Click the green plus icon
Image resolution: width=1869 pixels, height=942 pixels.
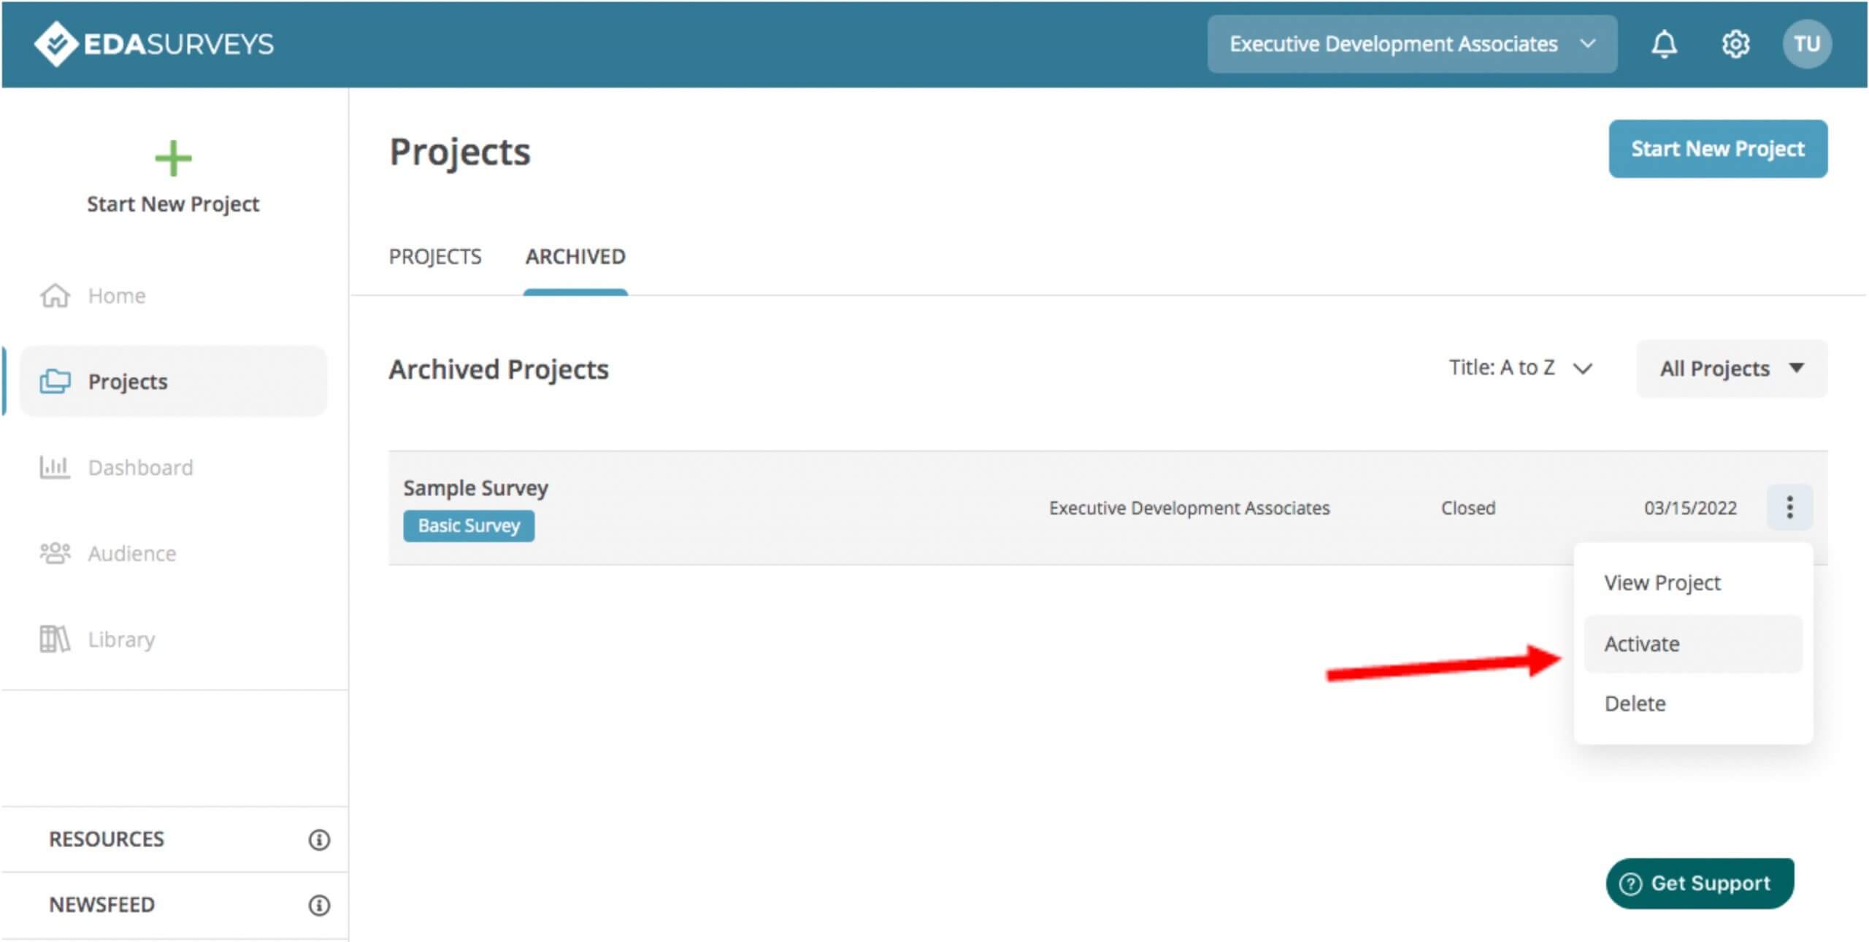[x=173, y=158]
